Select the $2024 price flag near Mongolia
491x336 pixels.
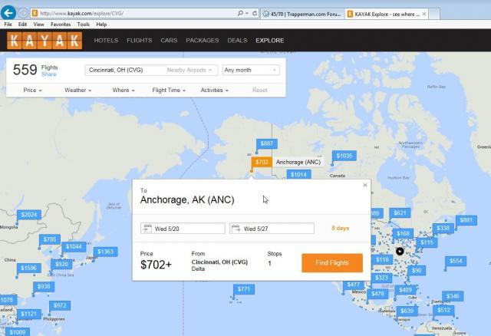[29, 215]
